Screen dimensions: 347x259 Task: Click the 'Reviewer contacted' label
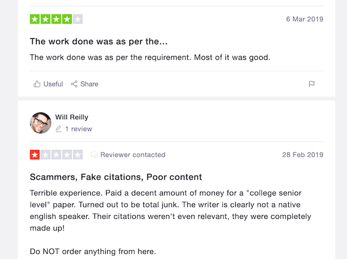(x=133, y=155)
